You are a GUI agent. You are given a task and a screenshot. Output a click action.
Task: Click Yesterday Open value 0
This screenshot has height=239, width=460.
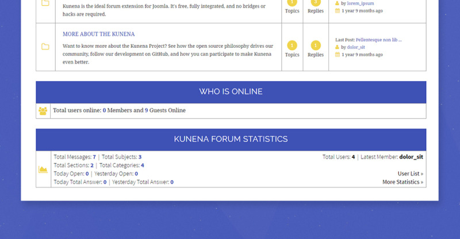136,174
